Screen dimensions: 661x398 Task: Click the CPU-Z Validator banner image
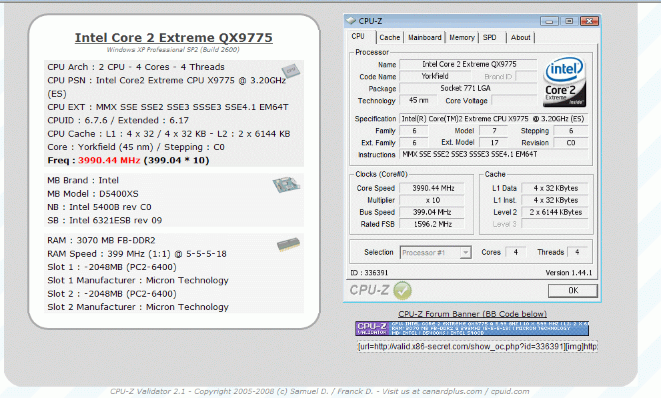[x=472, y=329]
